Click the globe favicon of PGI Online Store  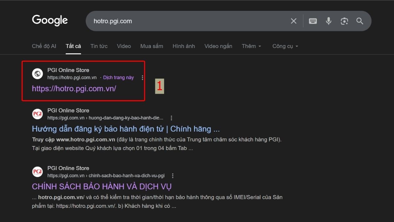(x=37, y=74)
